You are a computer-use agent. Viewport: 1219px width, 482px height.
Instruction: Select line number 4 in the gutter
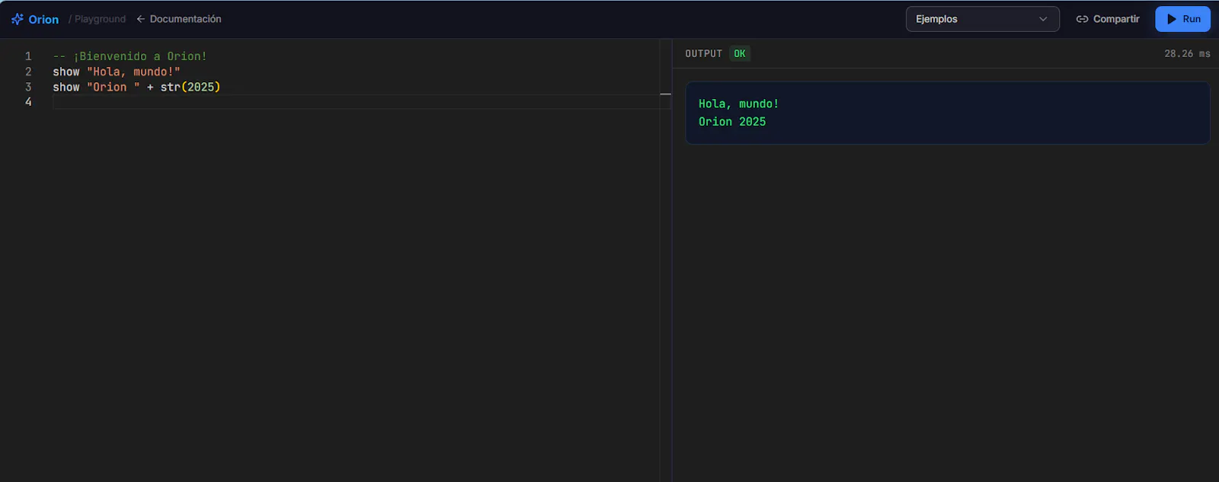28,102
